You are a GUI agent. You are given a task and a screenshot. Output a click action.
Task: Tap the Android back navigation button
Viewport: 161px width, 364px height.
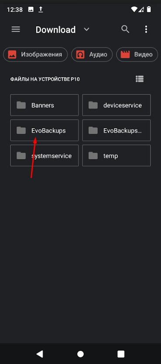click(x=40, y=354)
